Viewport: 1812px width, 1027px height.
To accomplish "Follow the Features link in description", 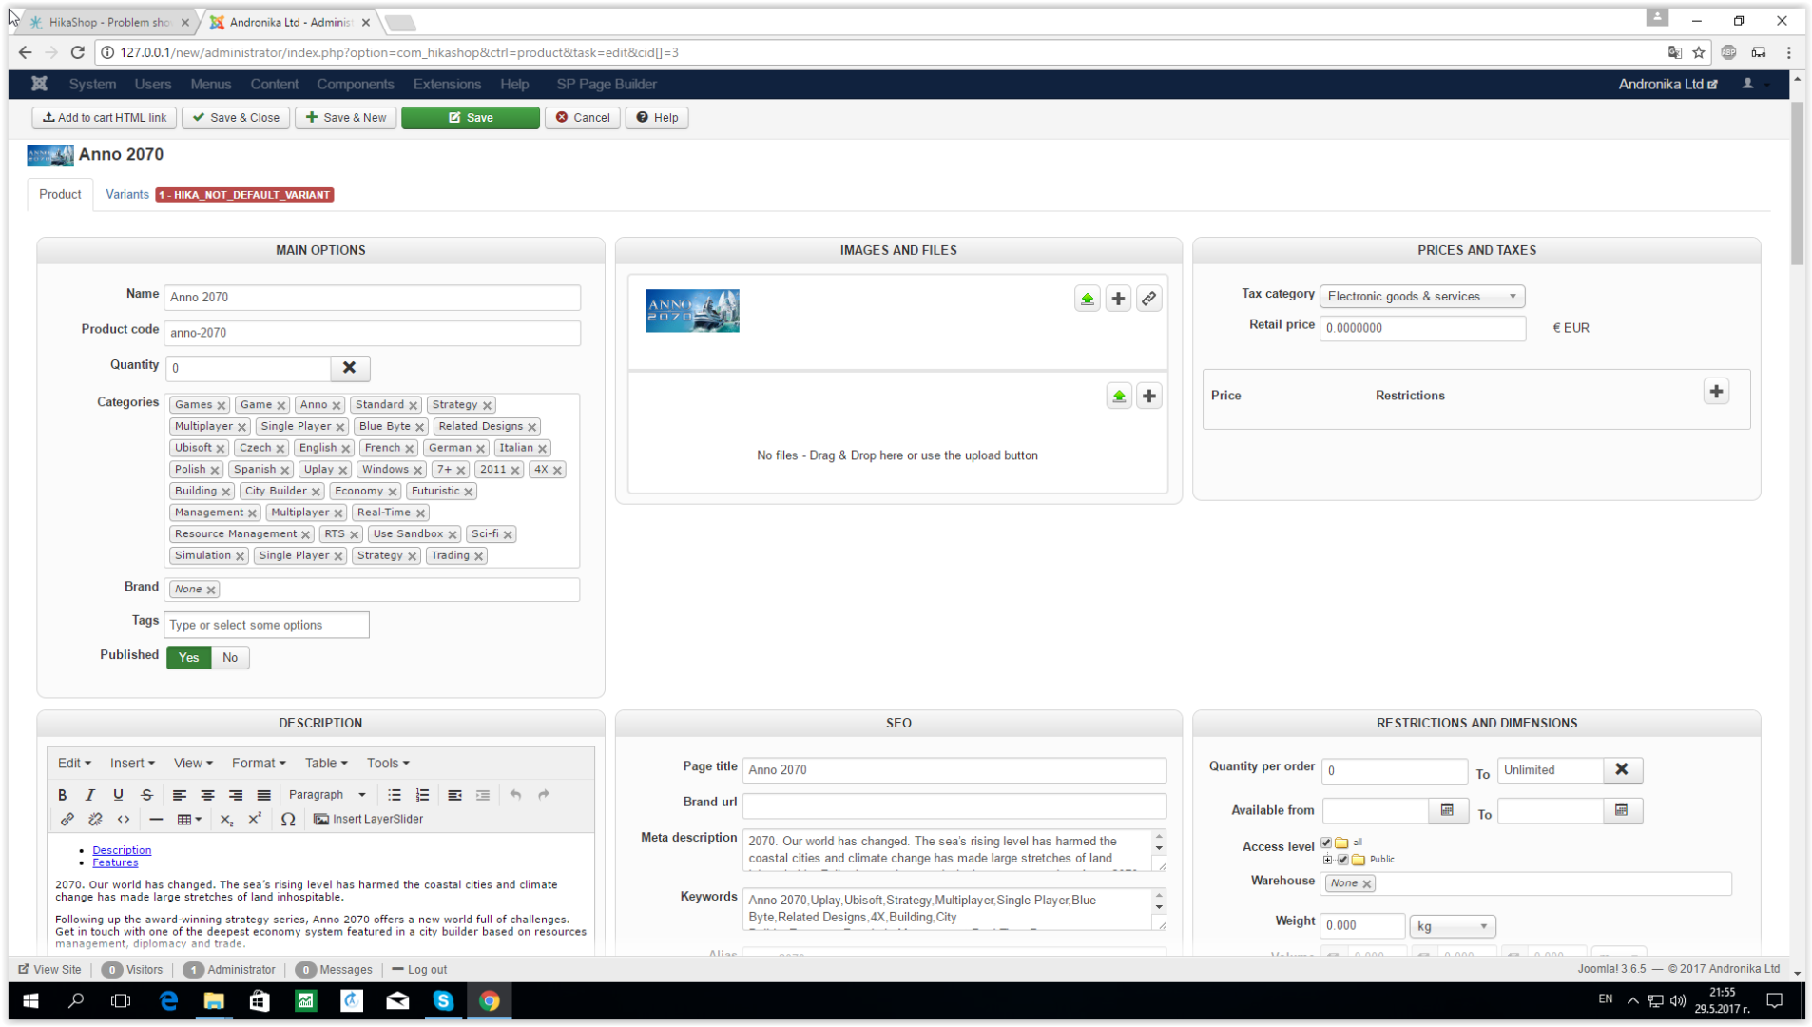I will tap(115, 862).
